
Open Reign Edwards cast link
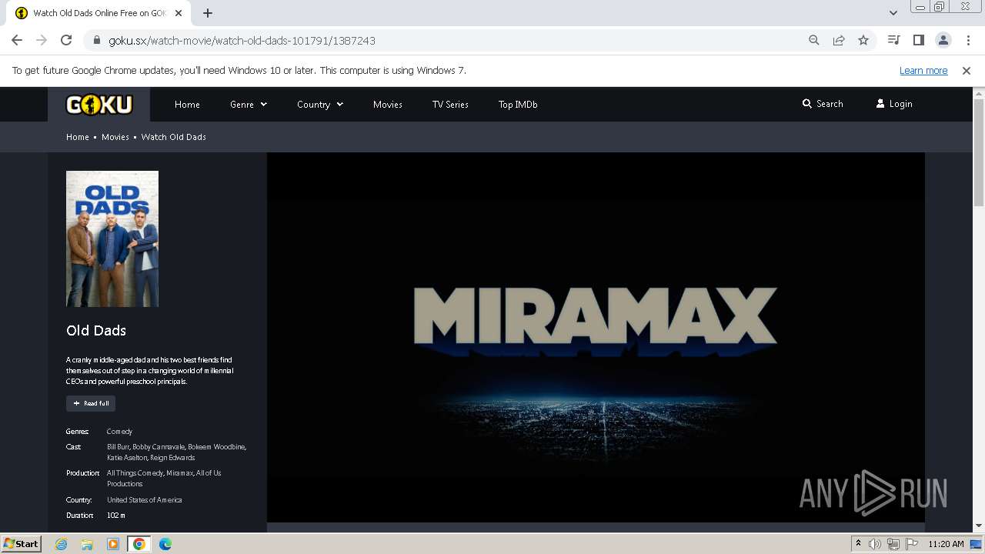[x=172, y=458]
